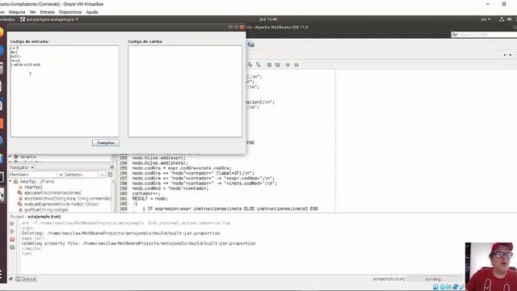
Task: Open the Máquina menu in VirtualBox
Action: (x=17, y=12)
